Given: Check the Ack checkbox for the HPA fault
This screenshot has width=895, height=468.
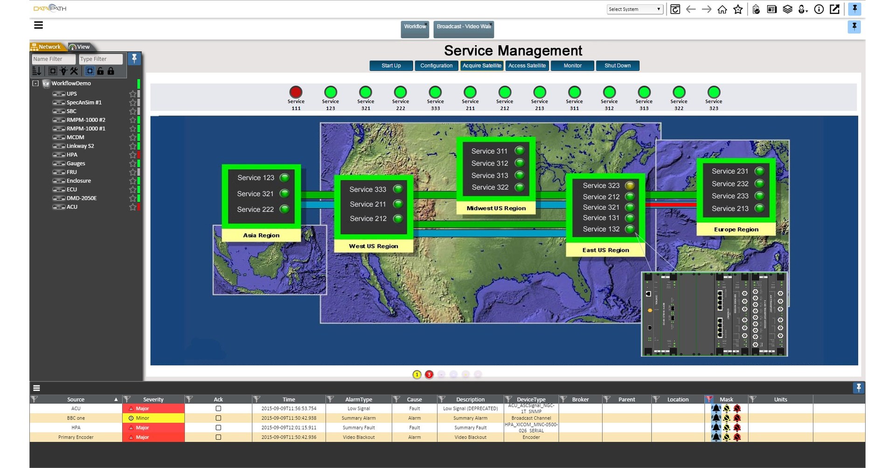Looking at the screenshot, I should pos(217,427).
